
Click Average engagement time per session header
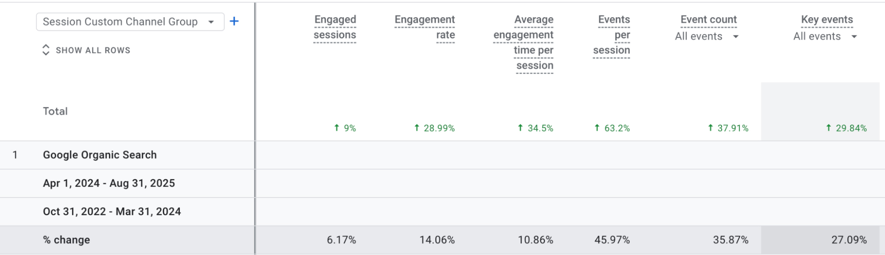[523, 42]
